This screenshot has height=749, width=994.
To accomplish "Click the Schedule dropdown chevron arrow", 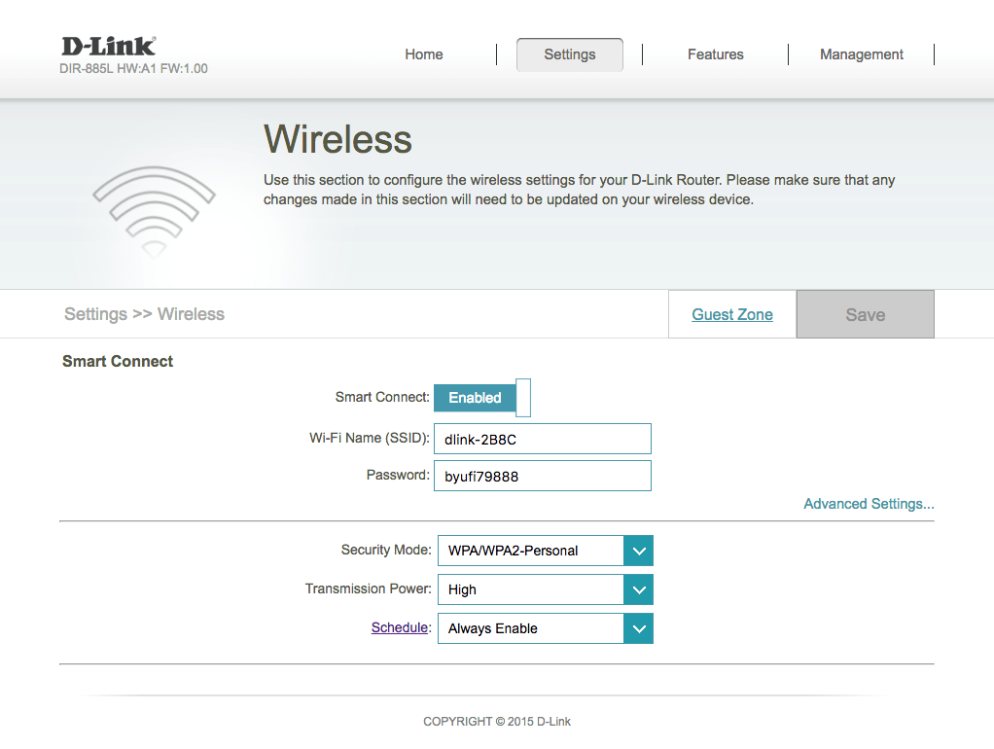I will 638,628.
